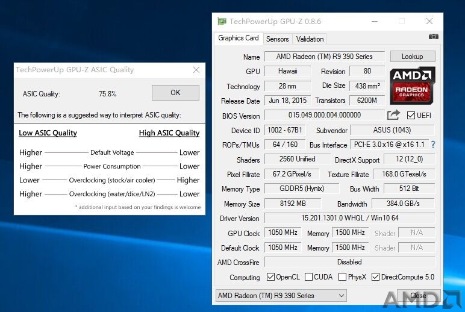Image resolution: width=465 pixels, height=312 pixels.
Task: Click the Memory field in the GPU Clock row
Action: (x=350, y=232)
